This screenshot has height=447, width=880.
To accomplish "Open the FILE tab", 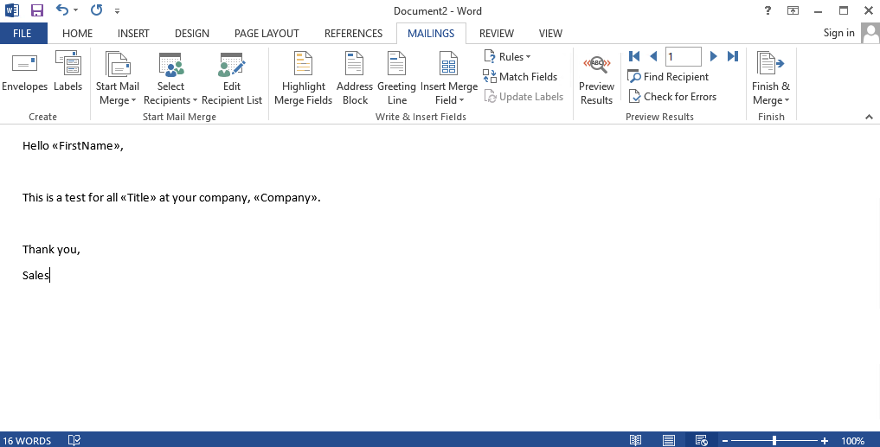I will (x=22, y=33).
